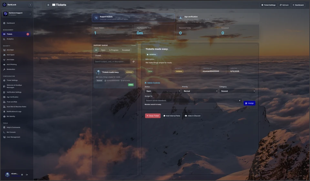Open Anti-Spam security page
This screenshot has width=310, height=181.
(10, 55)
